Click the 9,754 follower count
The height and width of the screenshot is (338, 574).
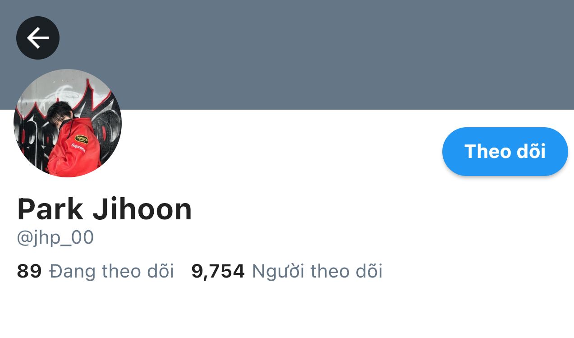(x=218, y=271)
